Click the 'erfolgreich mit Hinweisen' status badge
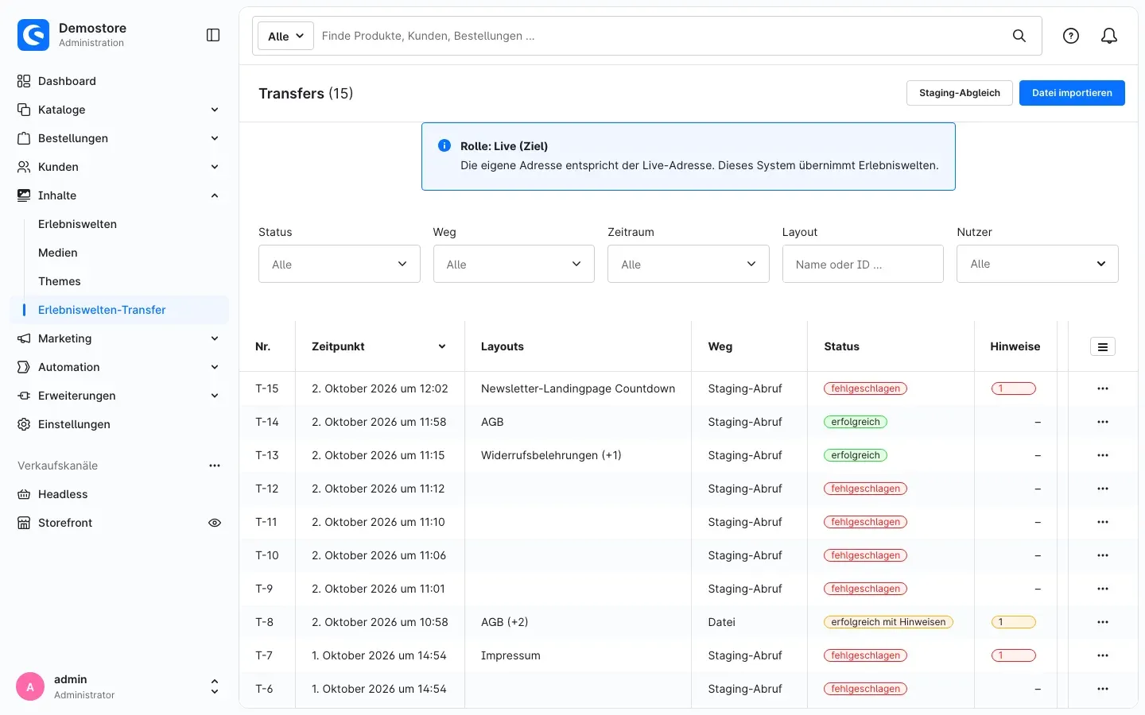This screenshot has height=715, width=1145. (888, 622)
